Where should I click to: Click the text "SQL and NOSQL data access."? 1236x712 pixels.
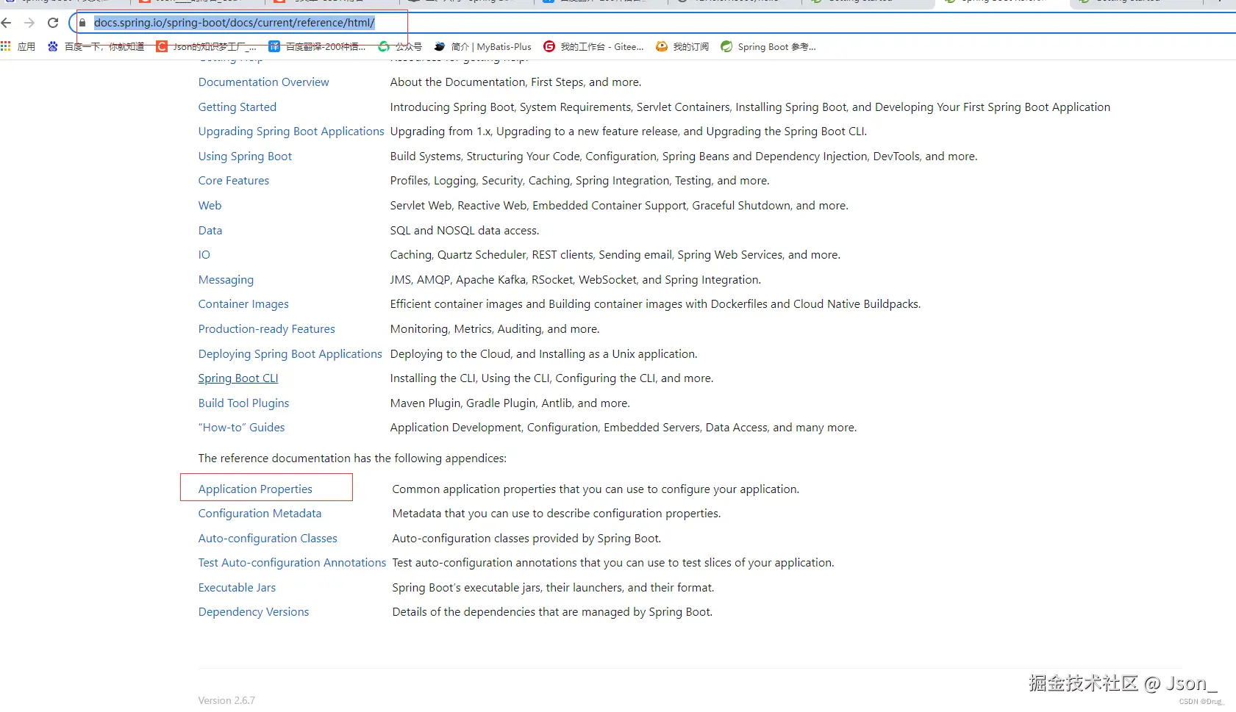[x=465, y=231]
